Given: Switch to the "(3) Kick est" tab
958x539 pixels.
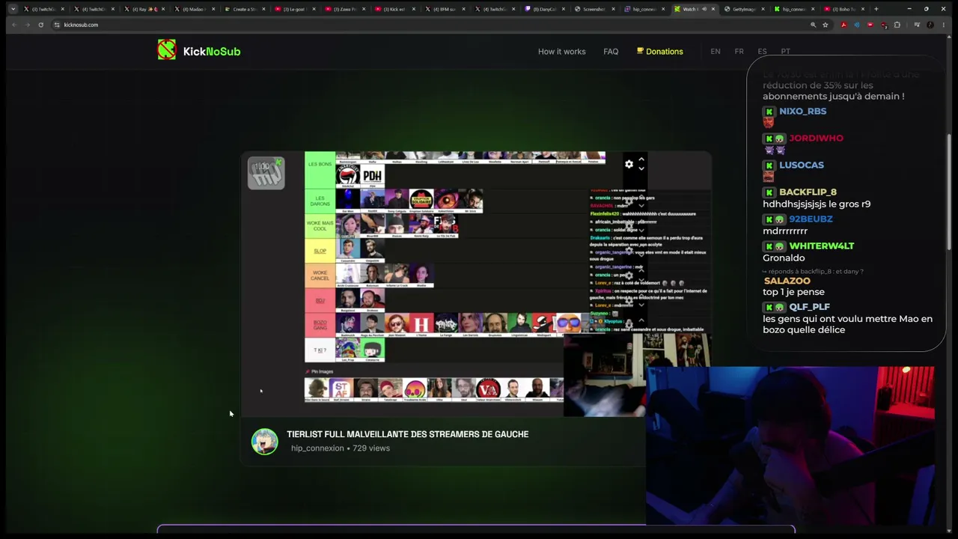Looking at the screenshot, I should 396,9.
